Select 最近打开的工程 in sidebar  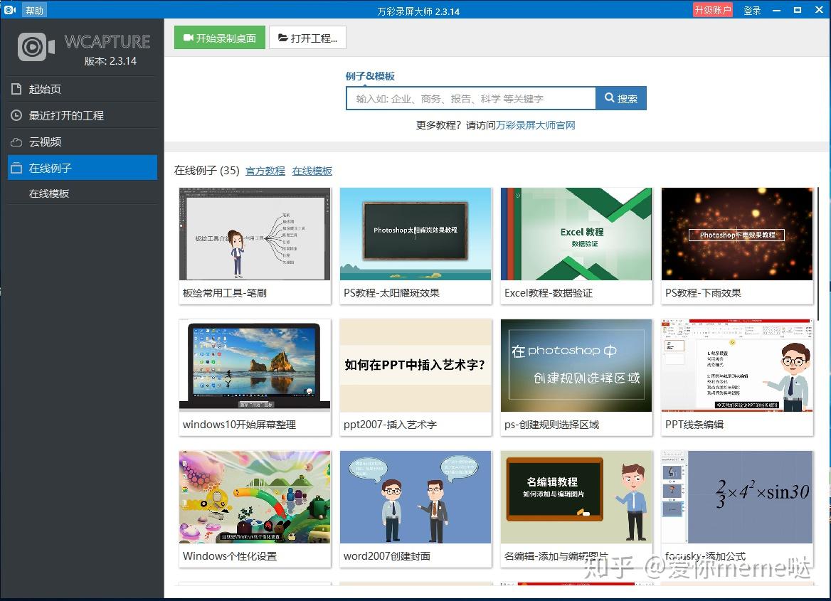pos(83,115)
